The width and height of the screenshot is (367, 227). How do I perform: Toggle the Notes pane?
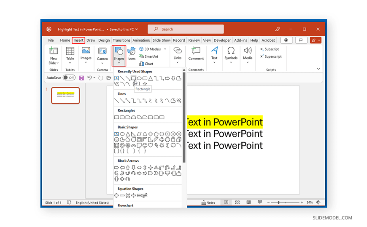(x=208, y=203)
